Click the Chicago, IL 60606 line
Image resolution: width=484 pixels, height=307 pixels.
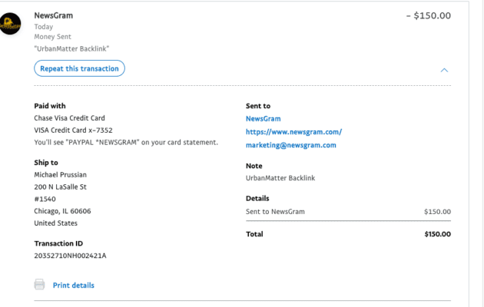point(62,211)
